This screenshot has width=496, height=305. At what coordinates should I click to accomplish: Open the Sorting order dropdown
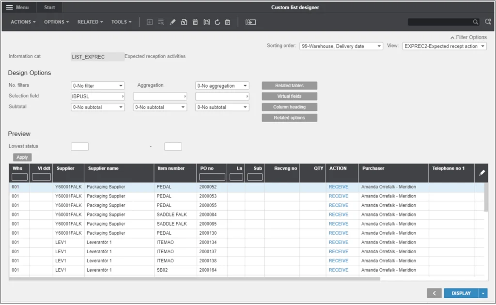point(341,46)
